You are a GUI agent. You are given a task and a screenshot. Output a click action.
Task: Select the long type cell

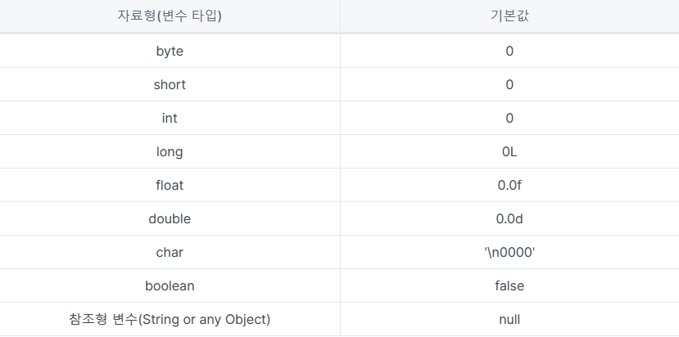tap(170, 152)
